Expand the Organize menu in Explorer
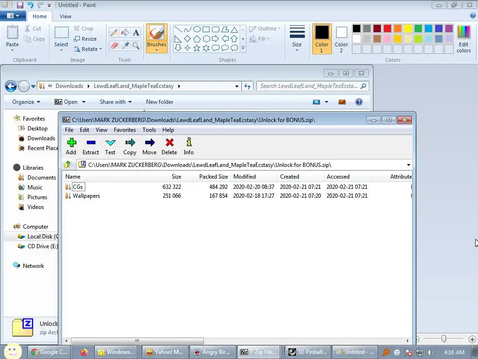478x359 pixels. click(x=26, y=102)
